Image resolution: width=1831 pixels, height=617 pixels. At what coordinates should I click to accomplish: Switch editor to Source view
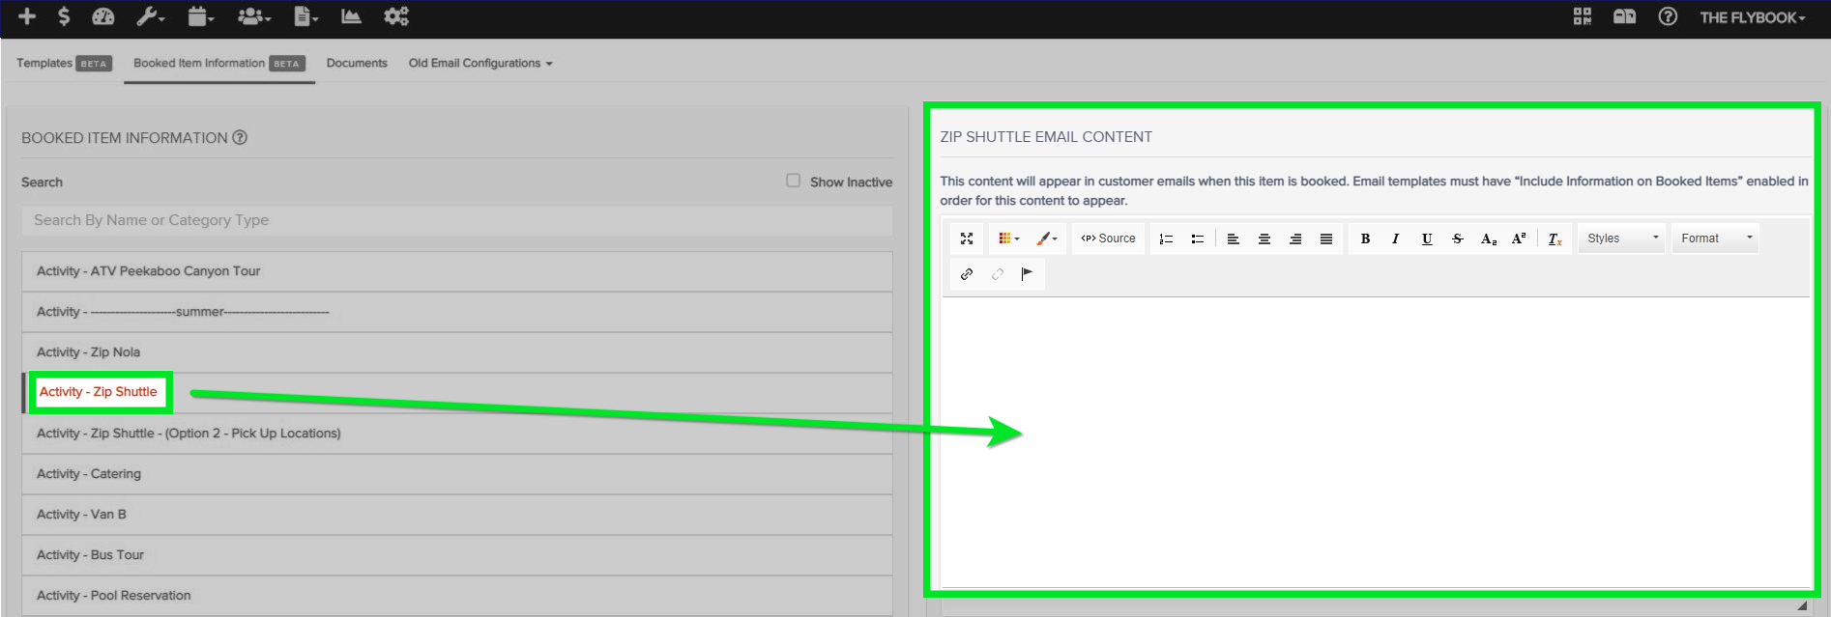point(1108,238)
